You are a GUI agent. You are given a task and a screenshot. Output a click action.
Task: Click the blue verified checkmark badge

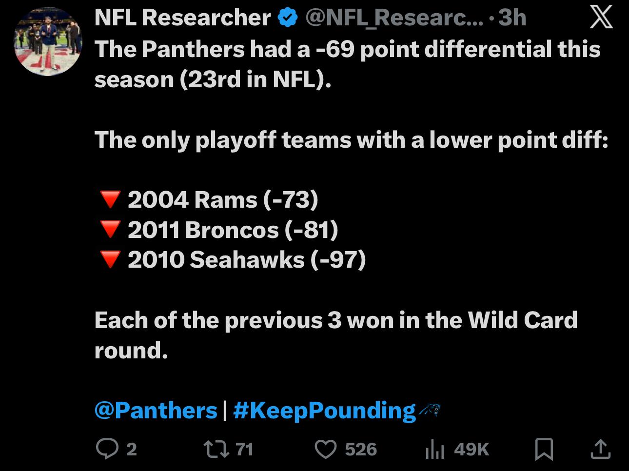(x=288, y=18)
